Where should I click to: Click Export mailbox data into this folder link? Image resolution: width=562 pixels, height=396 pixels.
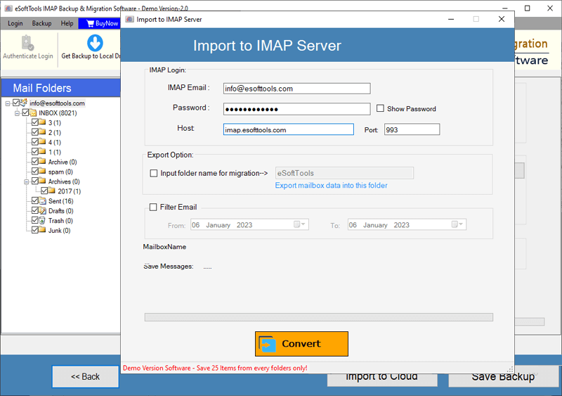click(331, 186)
